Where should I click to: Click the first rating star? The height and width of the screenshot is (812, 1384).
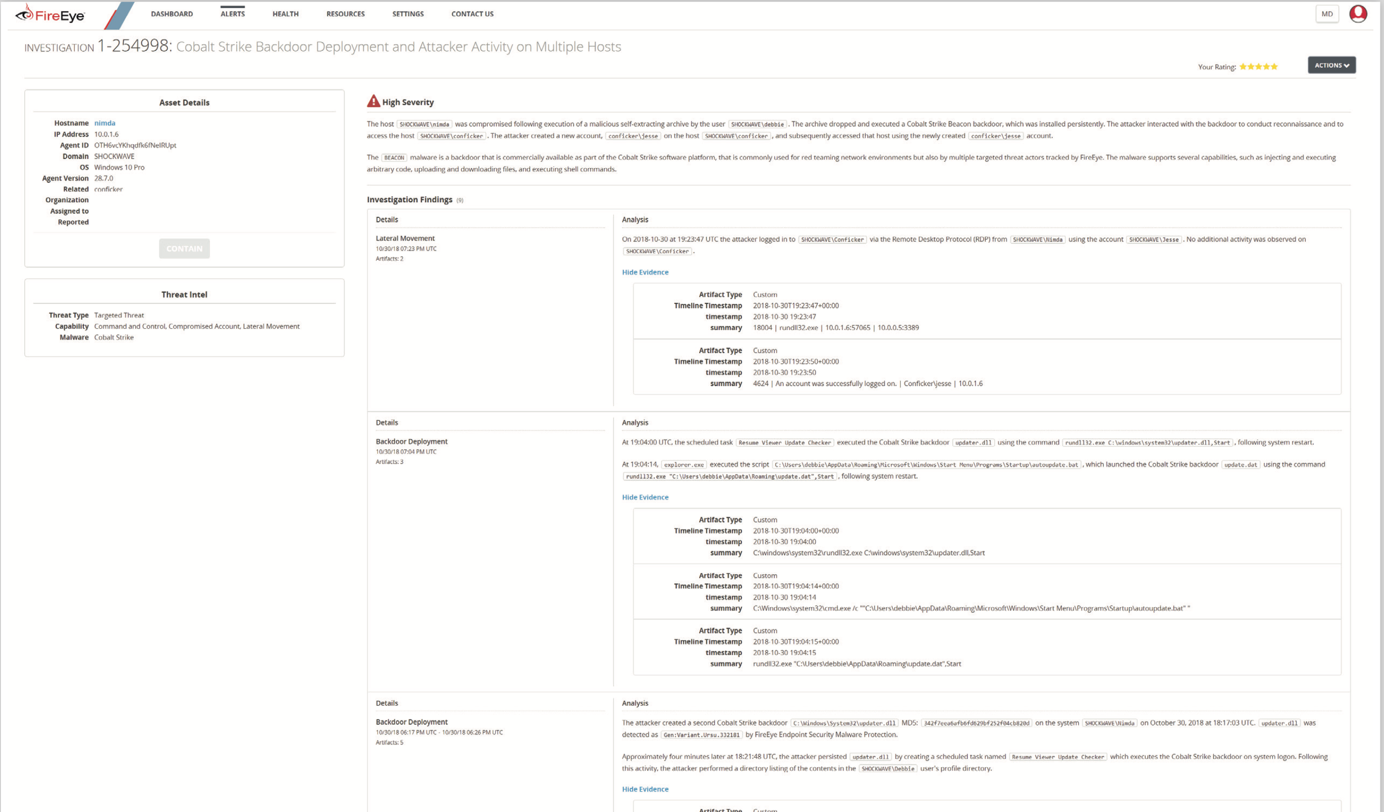1243,67
